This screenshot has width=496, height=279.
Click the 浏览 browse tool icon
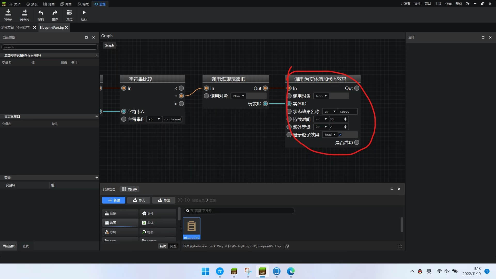tap(69, 15)
